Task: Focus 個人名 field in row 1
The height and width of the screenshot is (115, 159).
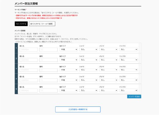Action: click(29, 49)
